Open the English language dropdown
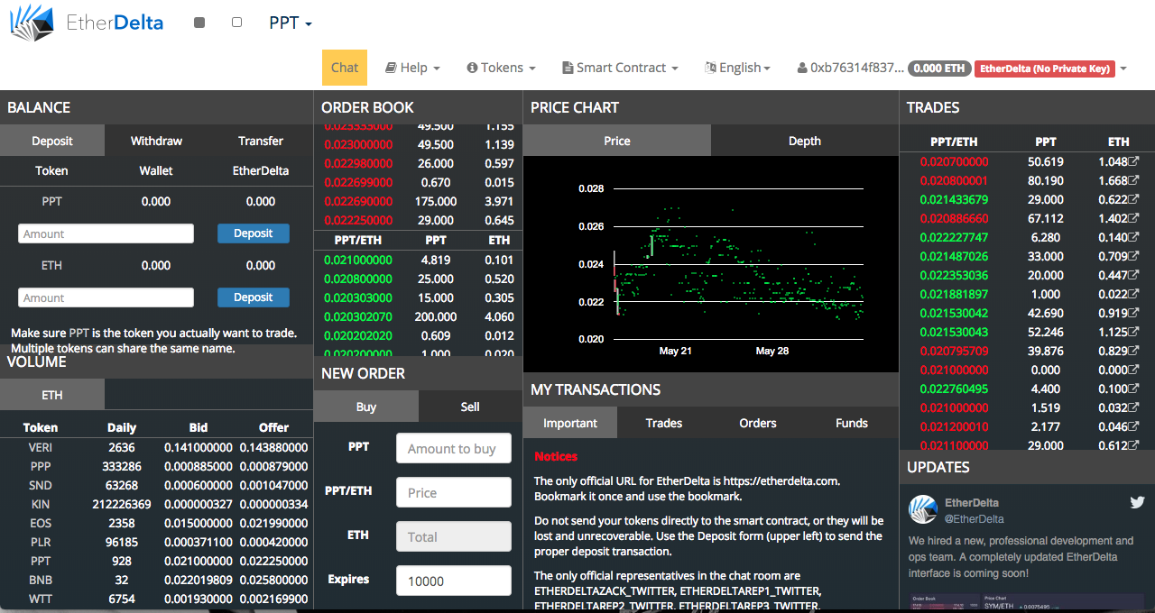The height and width of the screenshot is (613, 1155). (x=738, y=68)
